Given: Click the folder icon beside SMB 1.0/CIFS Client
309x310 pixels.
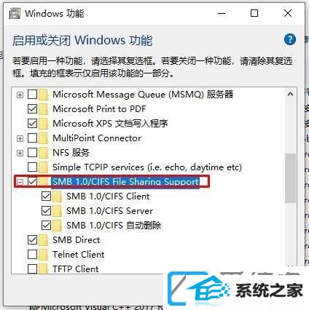Looking at the screenshot, I should (x=58, y=196).
